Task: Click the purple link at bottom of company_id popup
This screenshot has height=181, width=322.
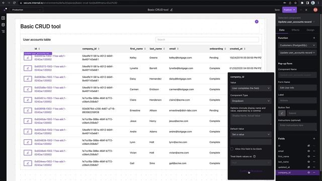Action: pyautogui.click(x=251, y=171)
